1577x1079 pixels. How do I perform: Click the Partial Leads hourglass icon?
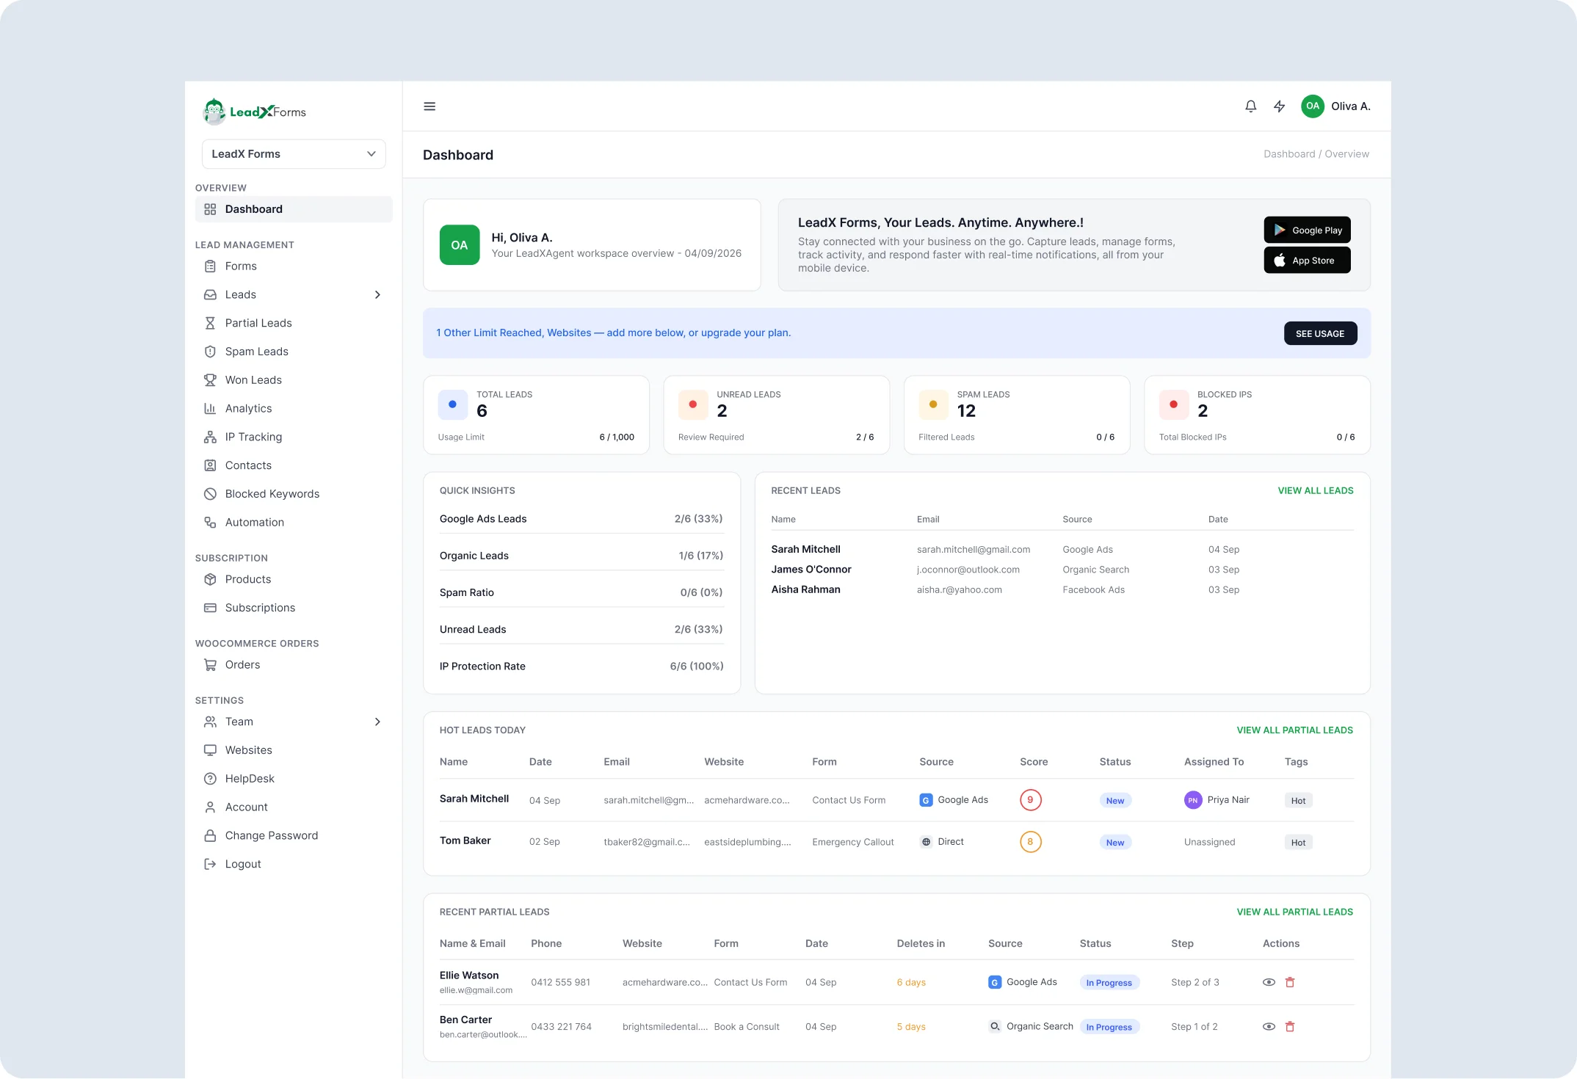(210, 323)
